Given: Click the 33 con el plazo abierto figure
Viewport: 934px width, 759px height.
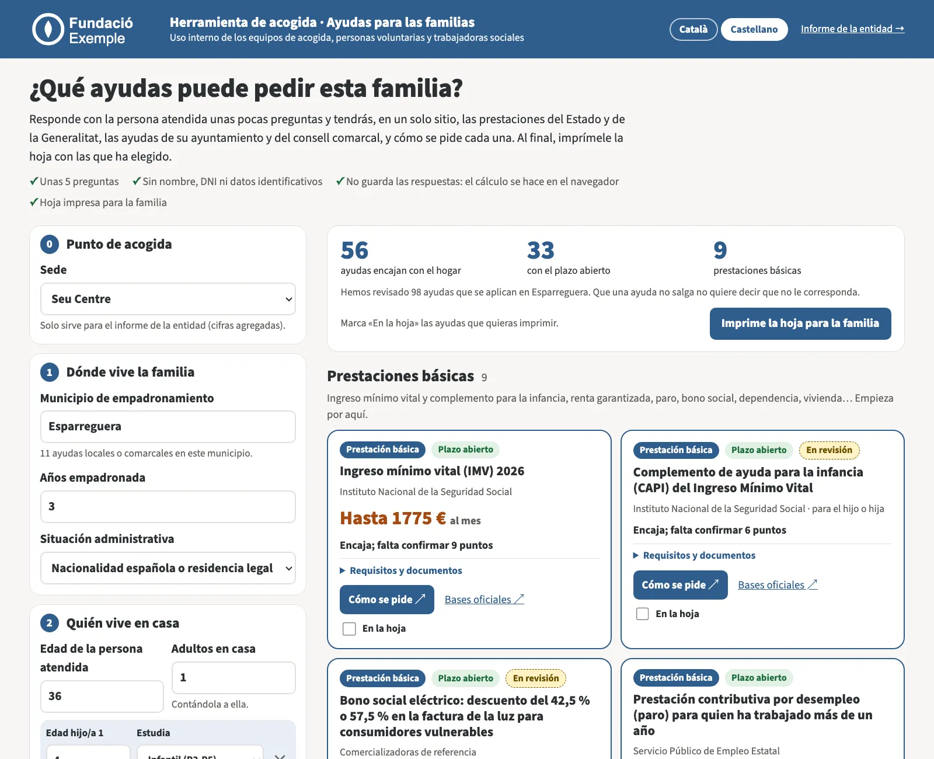Looking at the screenshot, I should (x=541, y=250).
